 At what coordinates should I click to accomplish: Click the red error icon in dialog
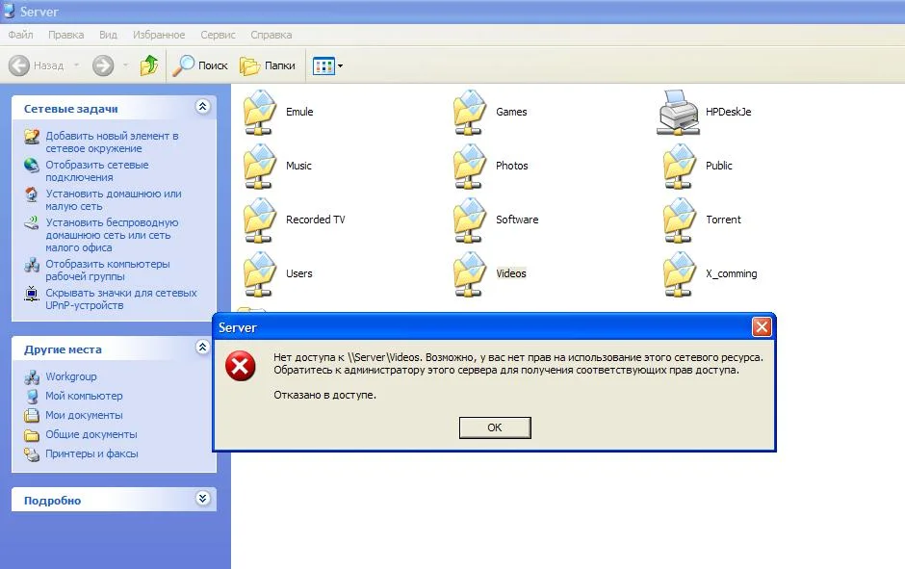240,366
